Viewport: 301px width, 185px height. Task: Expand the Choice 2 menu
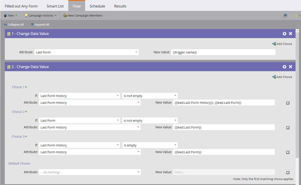19,112
